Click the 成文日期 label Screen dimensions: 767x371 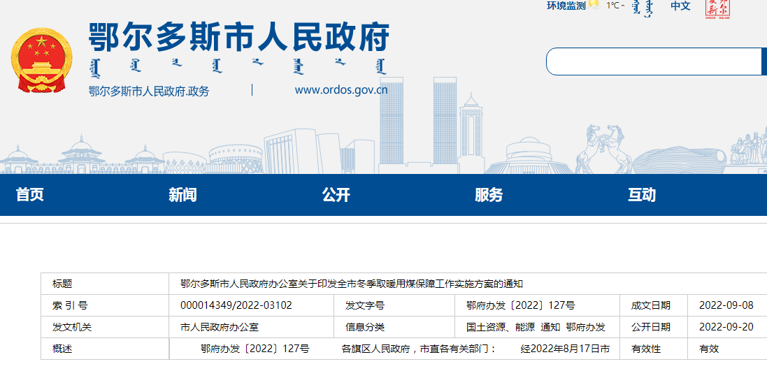pos(650,306)
